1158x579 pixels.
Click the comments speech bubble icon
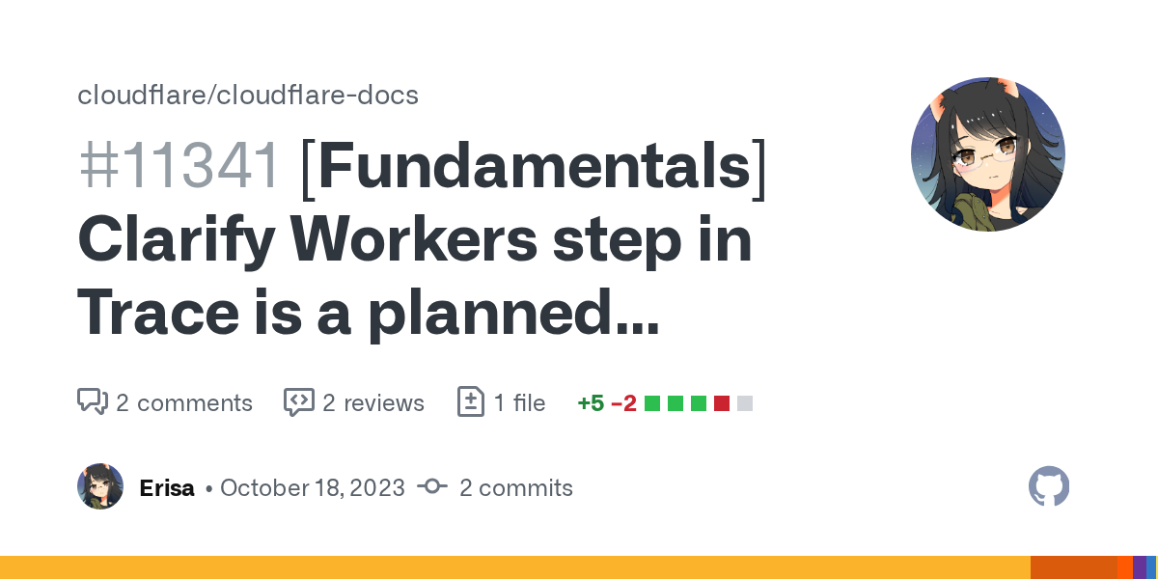tap(92, 402)
